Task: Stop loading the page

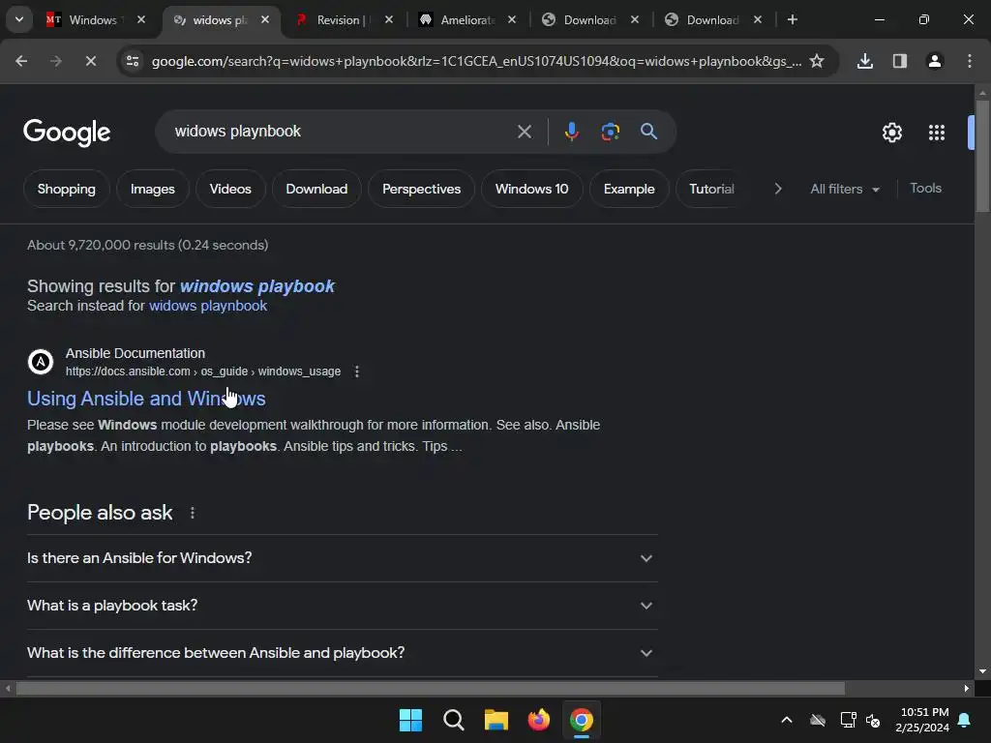Action: coord(90,61)
